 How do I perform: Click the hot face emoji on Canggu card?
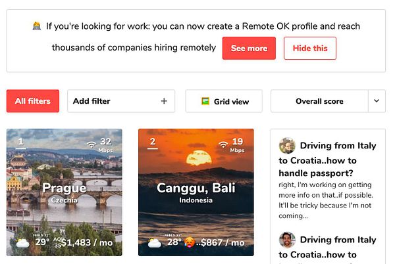(x=190, y=242)
